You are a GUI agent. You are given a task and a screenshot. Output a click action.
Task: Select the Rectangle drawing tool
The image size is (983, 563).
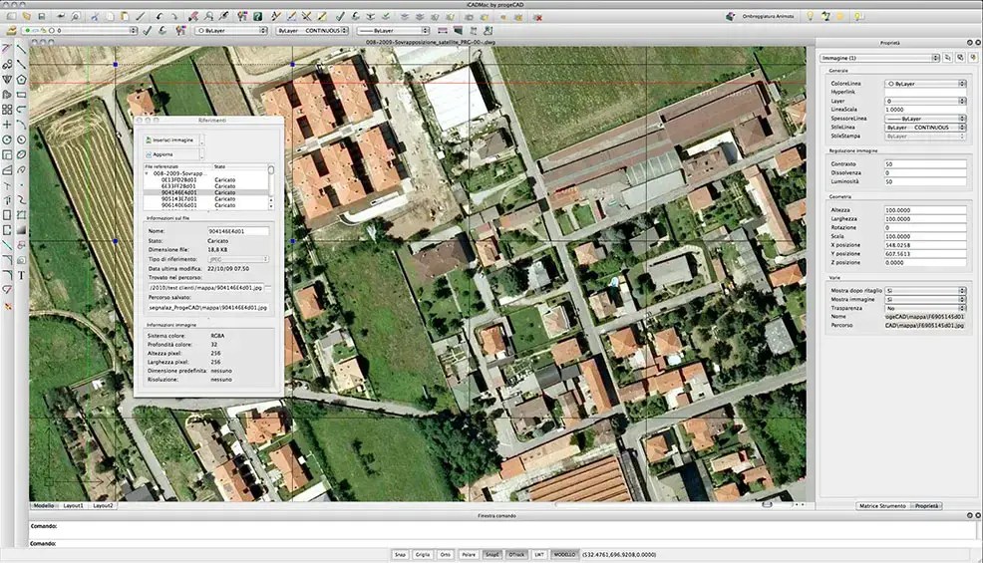click(x=21, y=95)
